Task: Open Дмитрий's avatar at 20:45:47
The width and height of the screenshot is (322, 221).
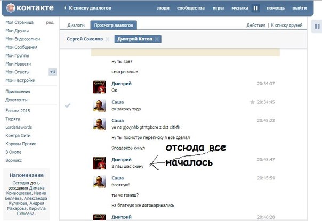Action: [99, 163]
